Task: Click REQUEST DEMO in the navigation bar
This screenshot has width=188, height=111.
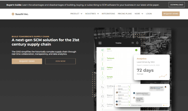Action: pos(171,14)
